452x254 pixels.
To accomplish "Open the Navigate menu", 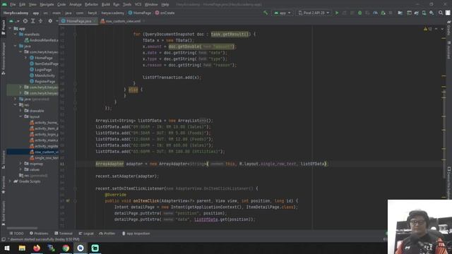I will click(x=47, y=5).
